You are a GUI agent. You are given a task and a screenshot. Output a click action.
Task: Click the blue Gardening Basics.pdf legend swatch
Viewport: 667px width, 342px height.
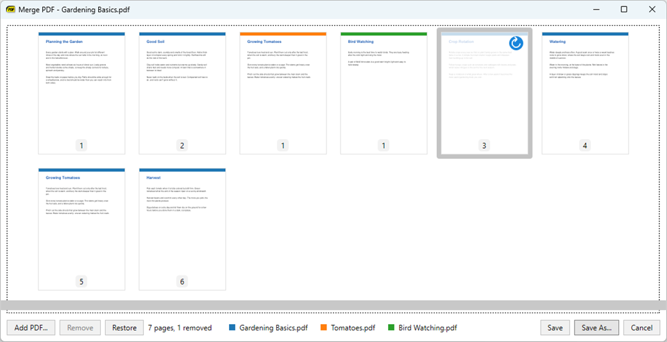pos(232,327)
